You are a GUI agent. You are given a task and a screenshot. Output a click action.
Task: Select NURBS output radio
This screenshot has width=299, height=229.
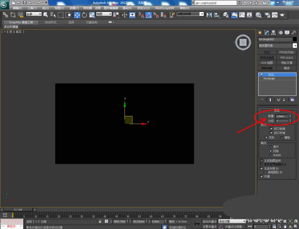(x=270, y=155)
